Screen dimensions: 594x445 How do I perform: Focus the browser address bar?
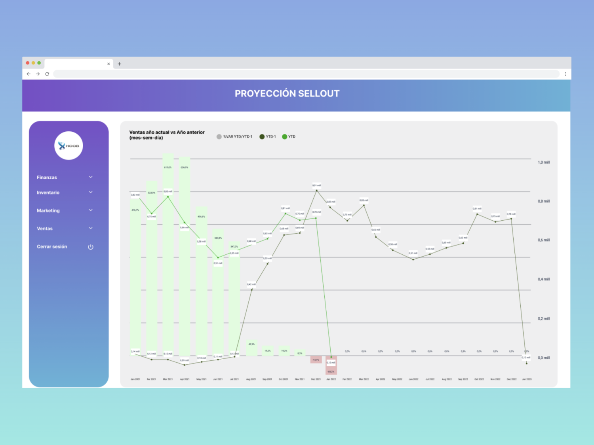coord(306,74)
